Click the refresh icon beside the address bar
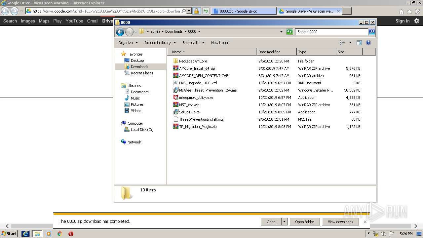The height and width of the screenshot is (238, 423). [289, 32]
